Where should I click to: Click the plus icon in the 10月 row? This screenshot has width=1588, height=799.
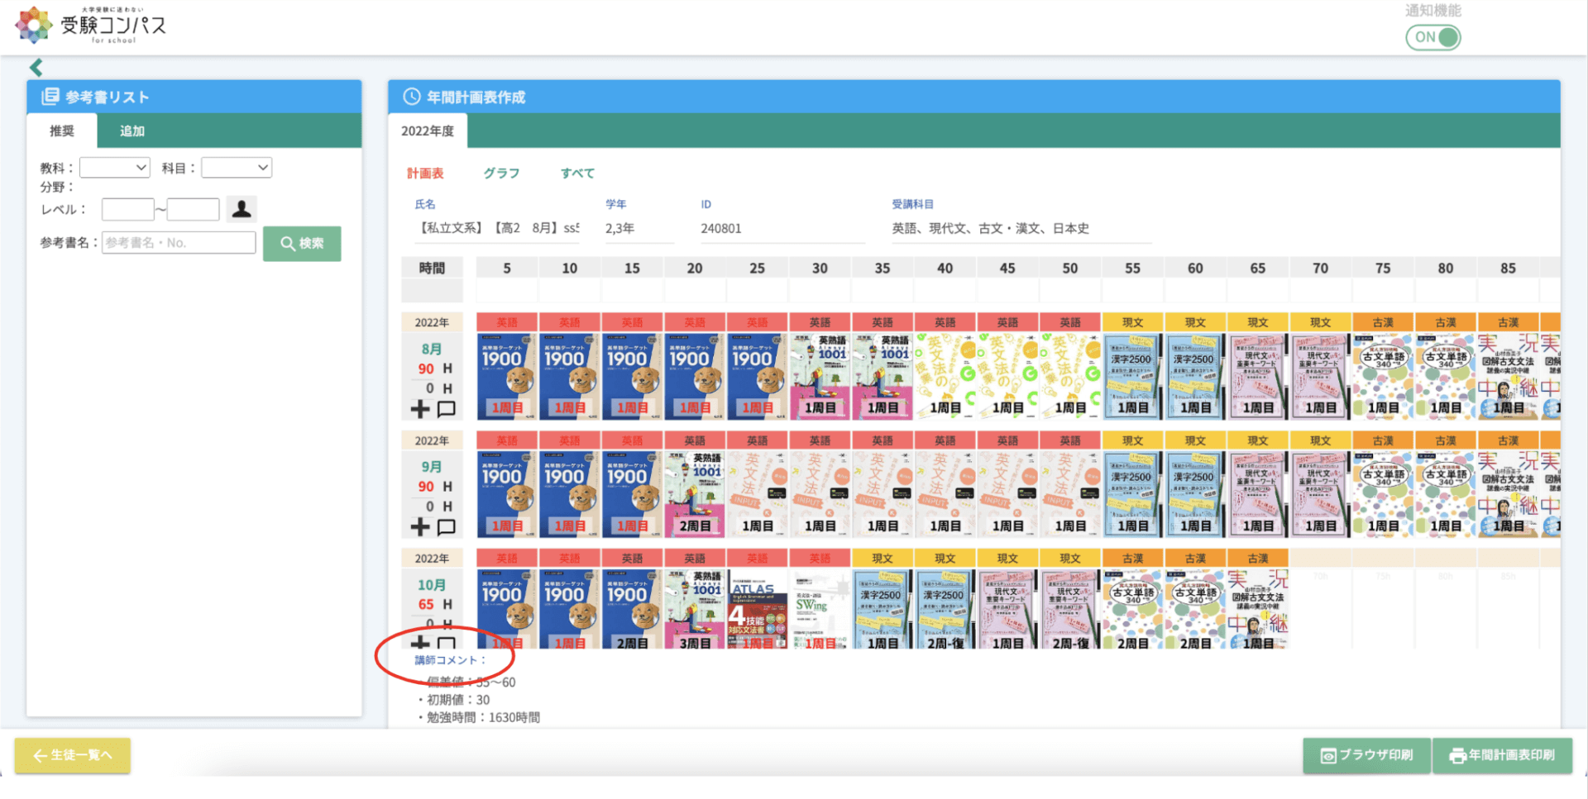(420, 642)
